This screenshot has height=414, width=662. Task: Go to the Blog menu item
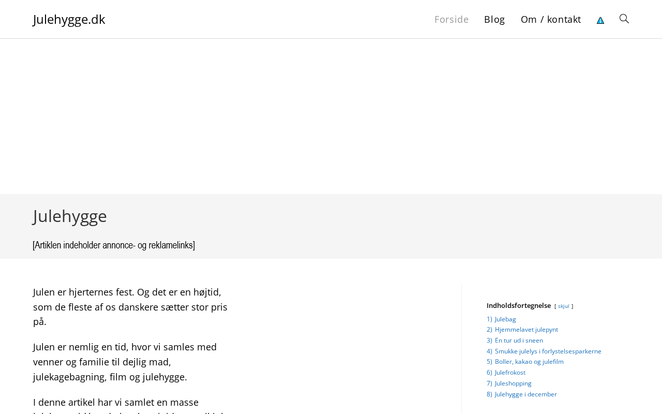click(494, 19)
